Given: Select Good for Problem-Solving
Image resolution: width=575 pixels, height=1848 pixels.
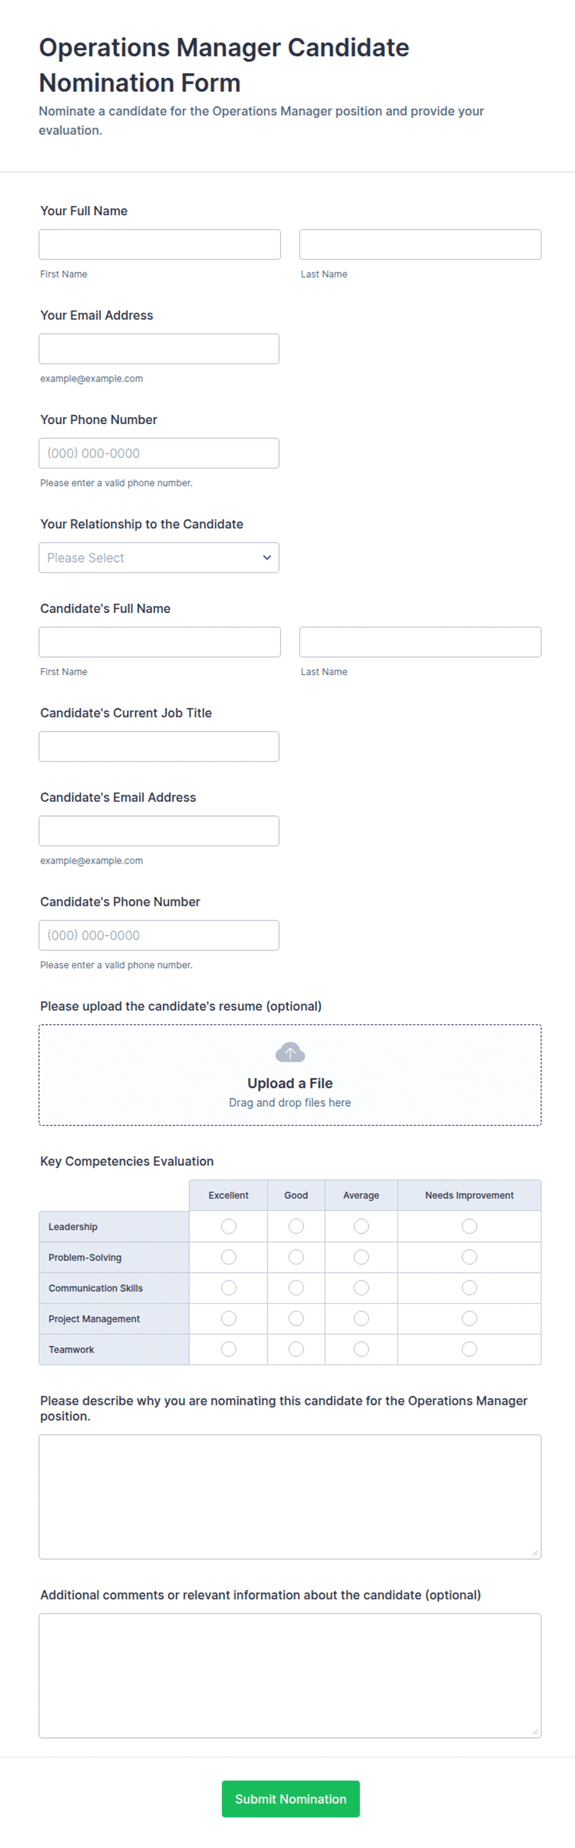Looking at the screenshot, I should coord(296,1257).
